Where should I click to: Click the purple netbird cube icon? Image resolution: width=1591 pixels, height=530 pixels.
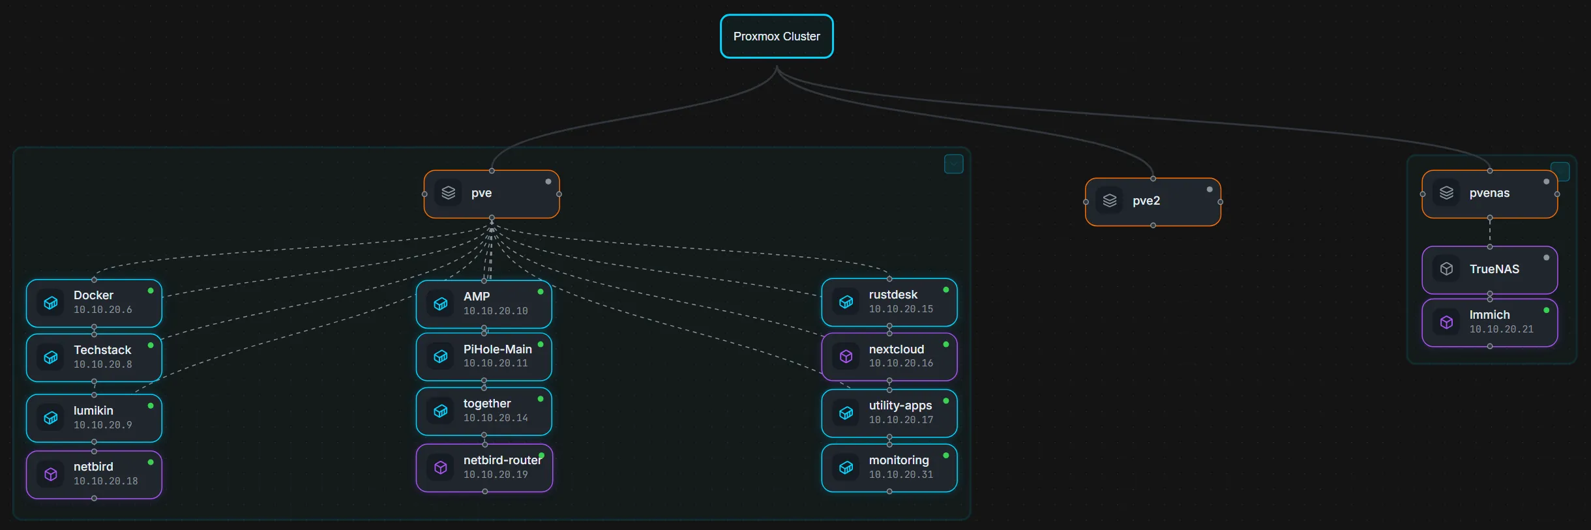tap(51, 474)
